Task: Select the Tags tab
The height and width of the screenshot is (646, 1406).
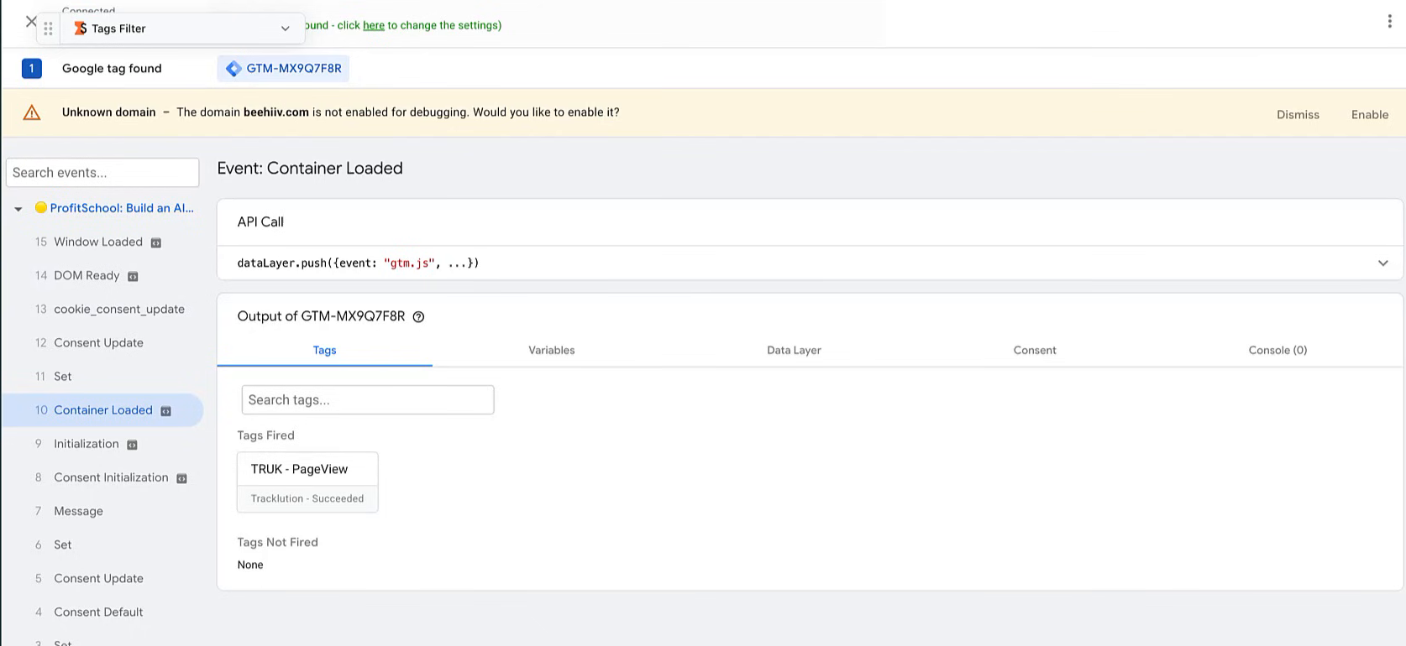Action: (325, 350)
